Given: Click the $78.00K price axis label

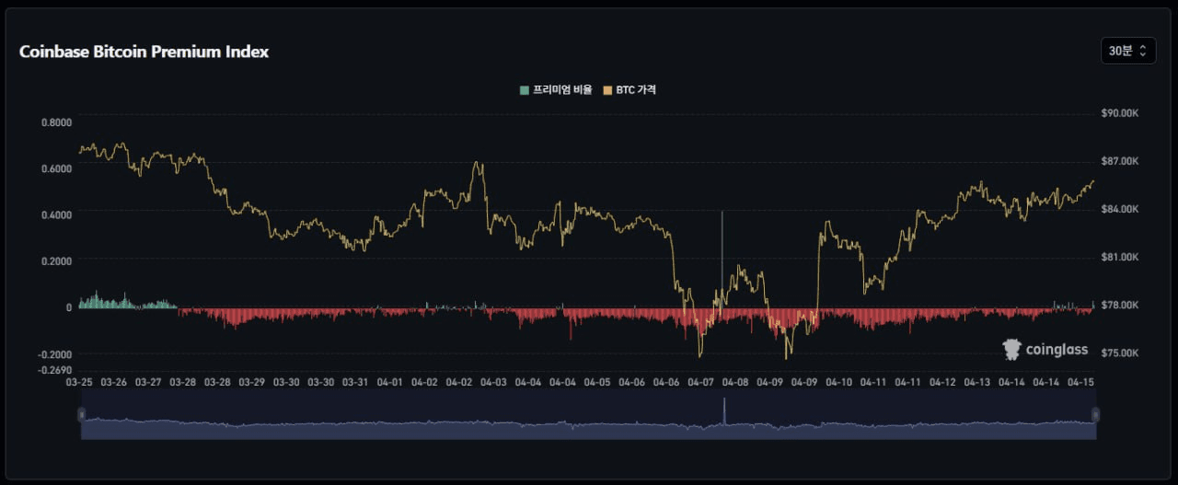Looking at the screenshot, I should tap(1121, 305).
